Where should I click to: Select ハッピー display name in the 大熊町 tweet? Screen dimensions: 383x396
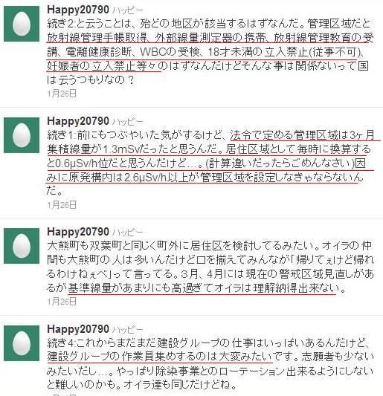coord(128,233)
